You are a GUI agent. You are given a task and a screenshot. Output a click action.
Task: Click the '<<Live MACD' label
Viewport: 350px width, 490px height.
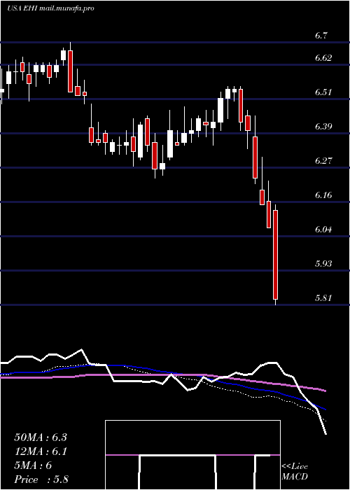(295, 472)
